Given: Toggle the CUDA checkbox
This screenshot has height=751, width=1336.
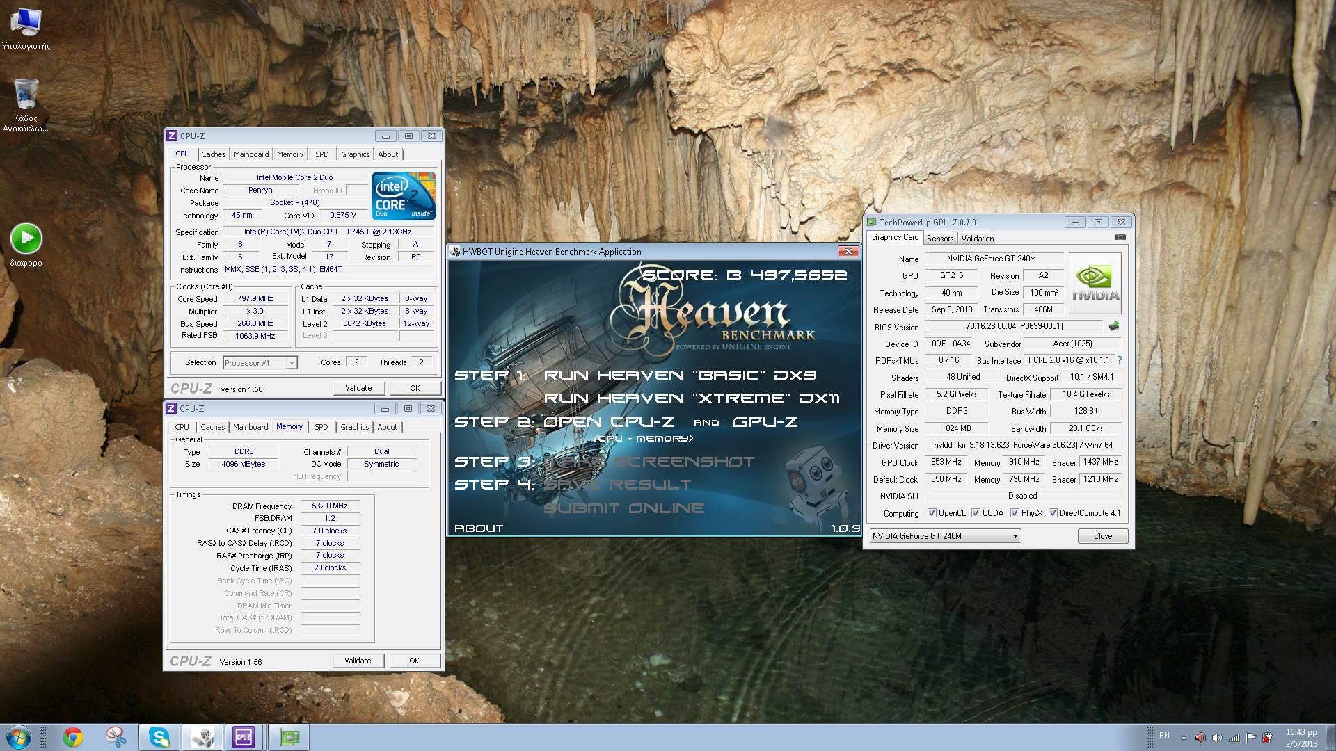Looking at the screenshot, I should pos(976,513).
